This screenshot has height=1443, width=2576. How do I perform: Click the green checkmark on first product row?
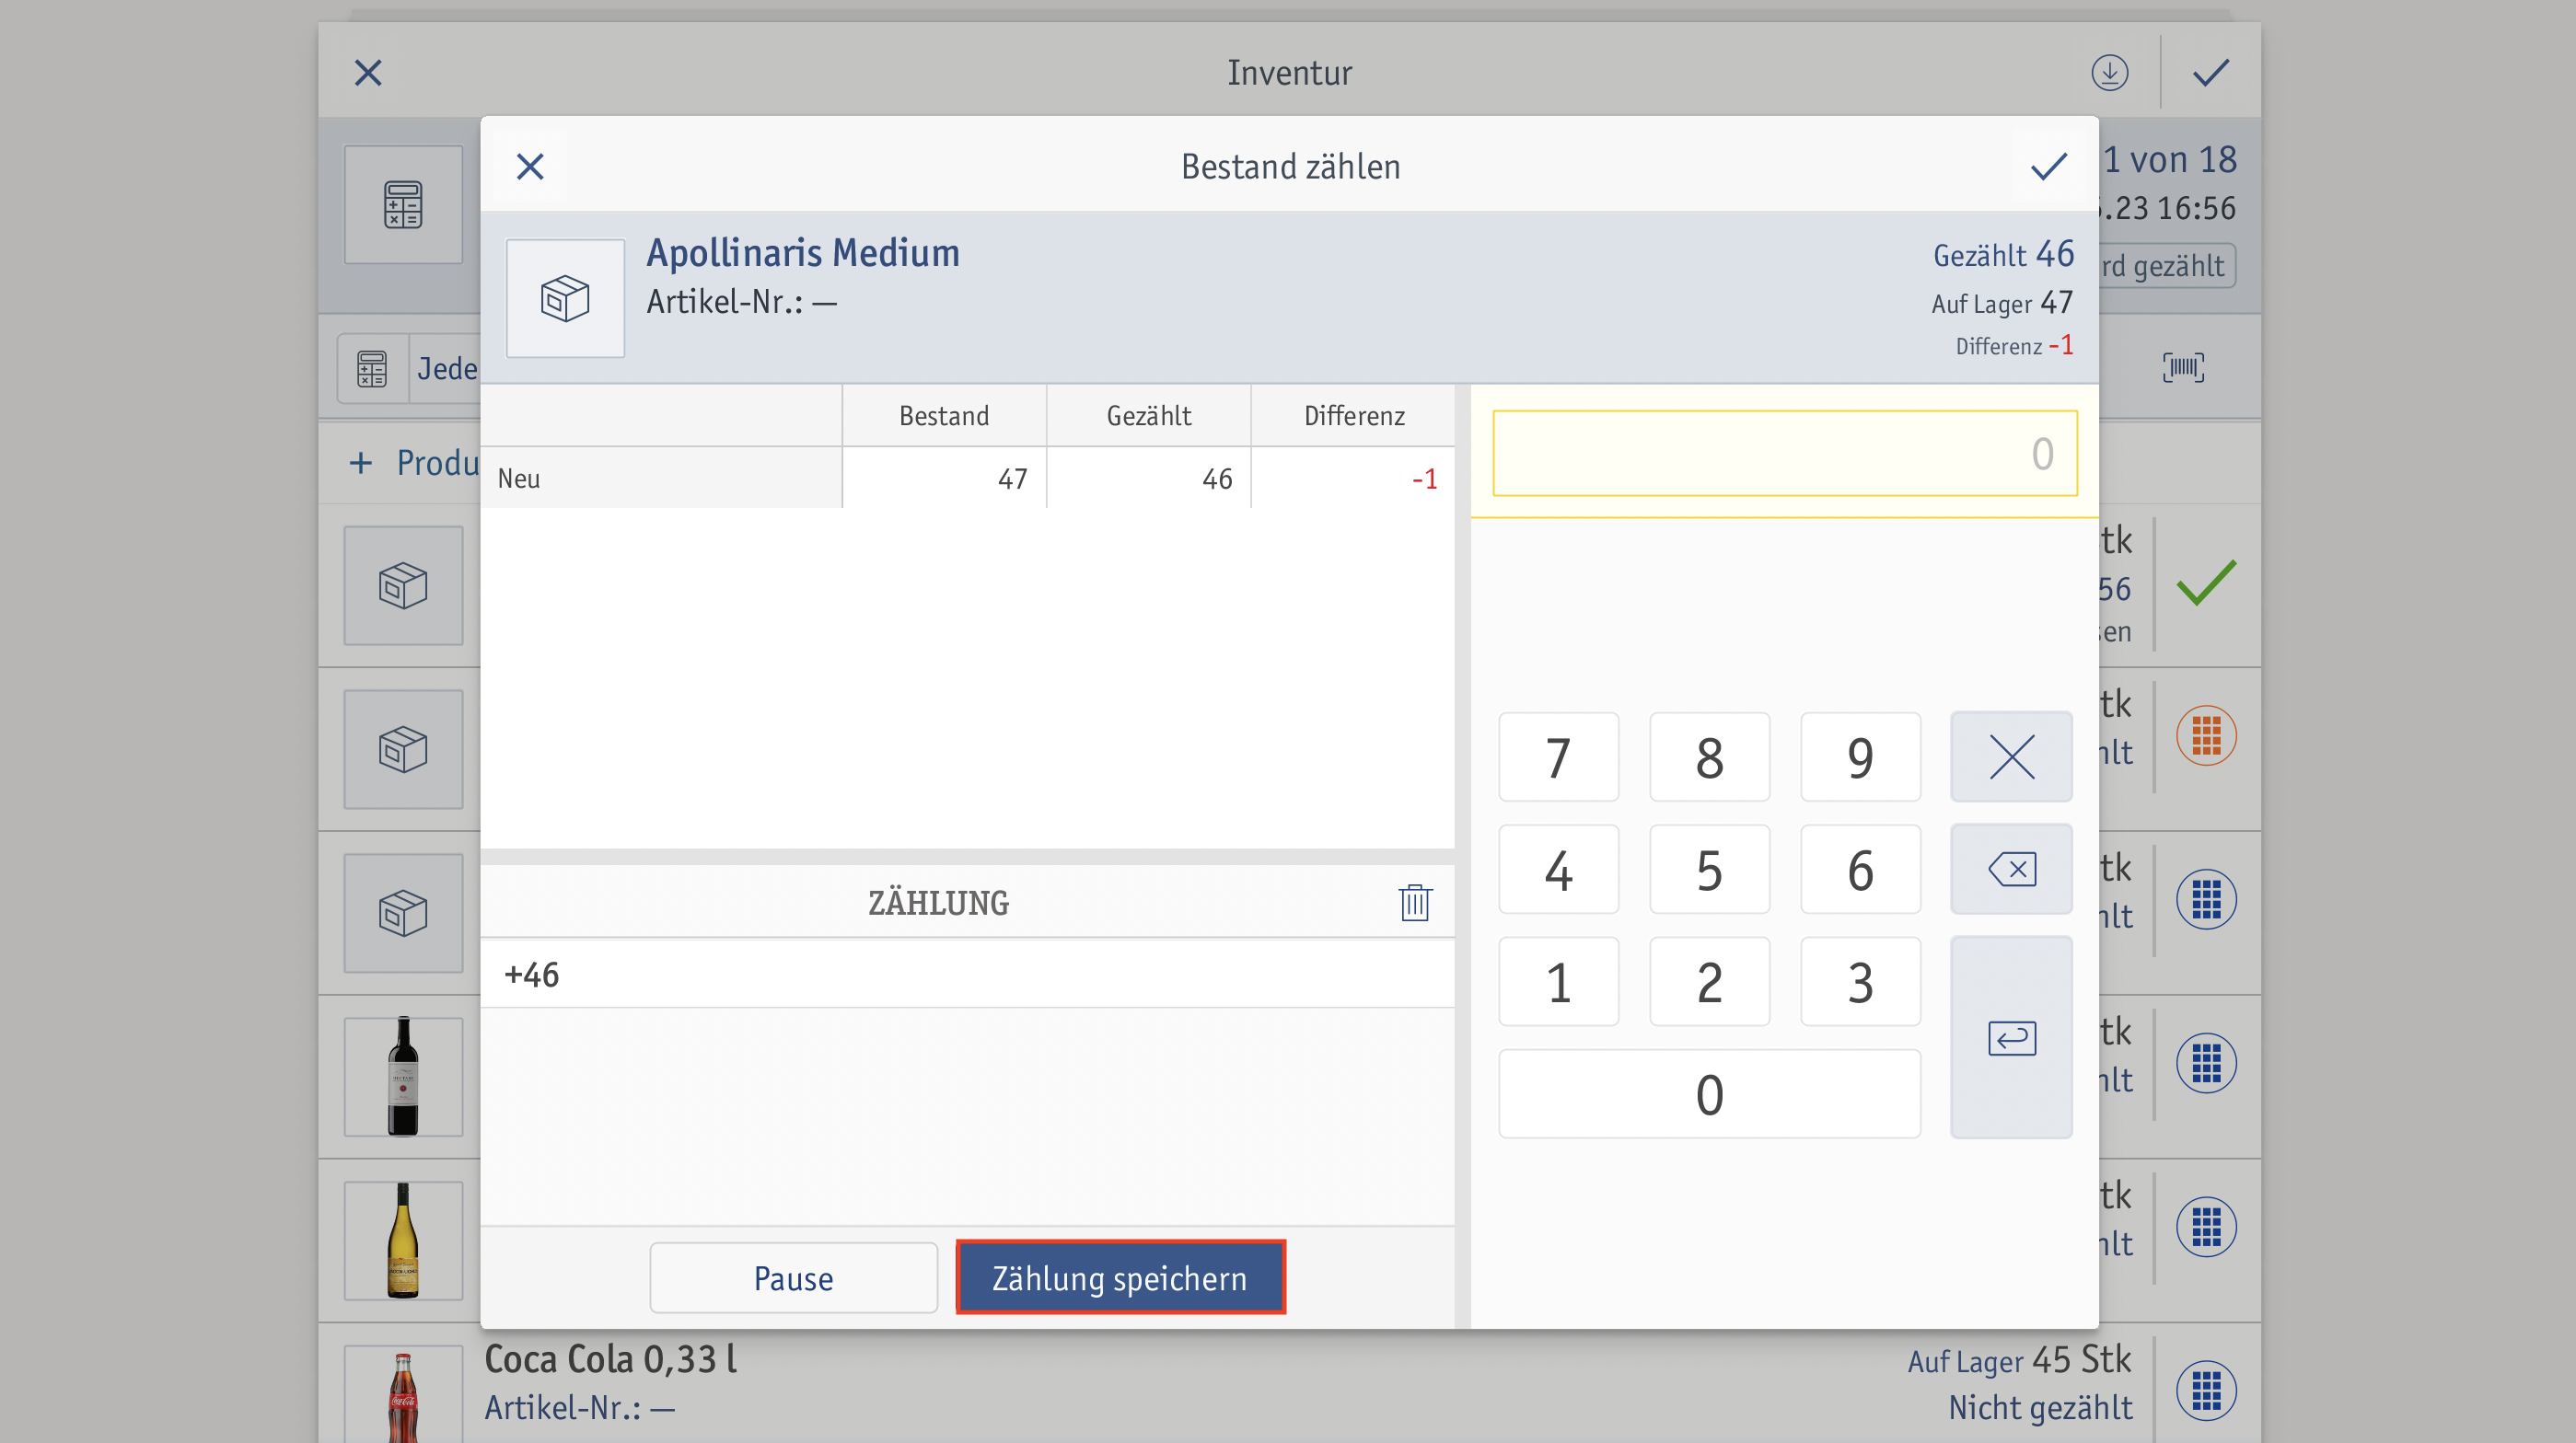(x=2206, y=583)
